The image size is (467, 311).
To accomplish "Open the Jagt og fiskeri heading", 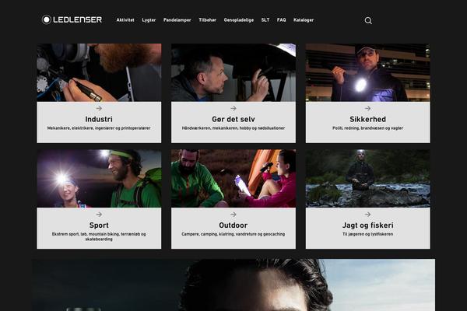I will coord(368,225).
